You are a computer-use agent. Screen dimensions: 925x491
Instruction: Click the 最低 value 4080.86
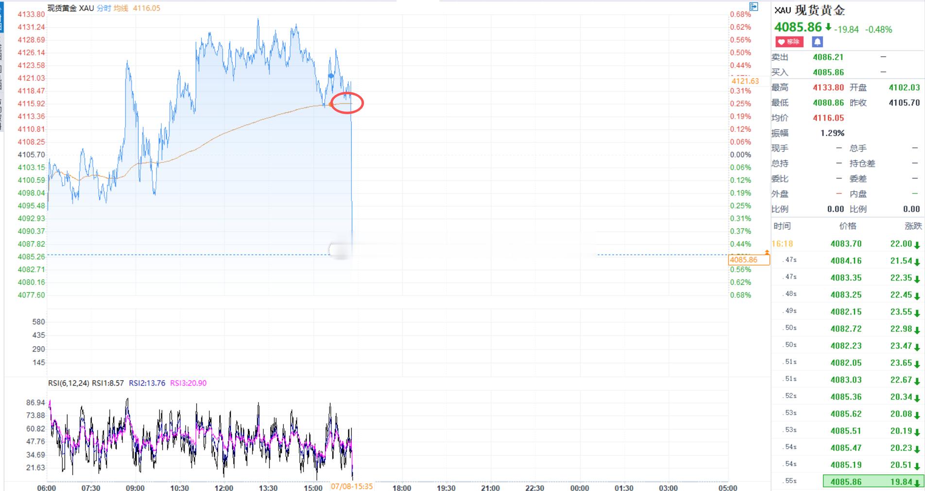(828, 103)
